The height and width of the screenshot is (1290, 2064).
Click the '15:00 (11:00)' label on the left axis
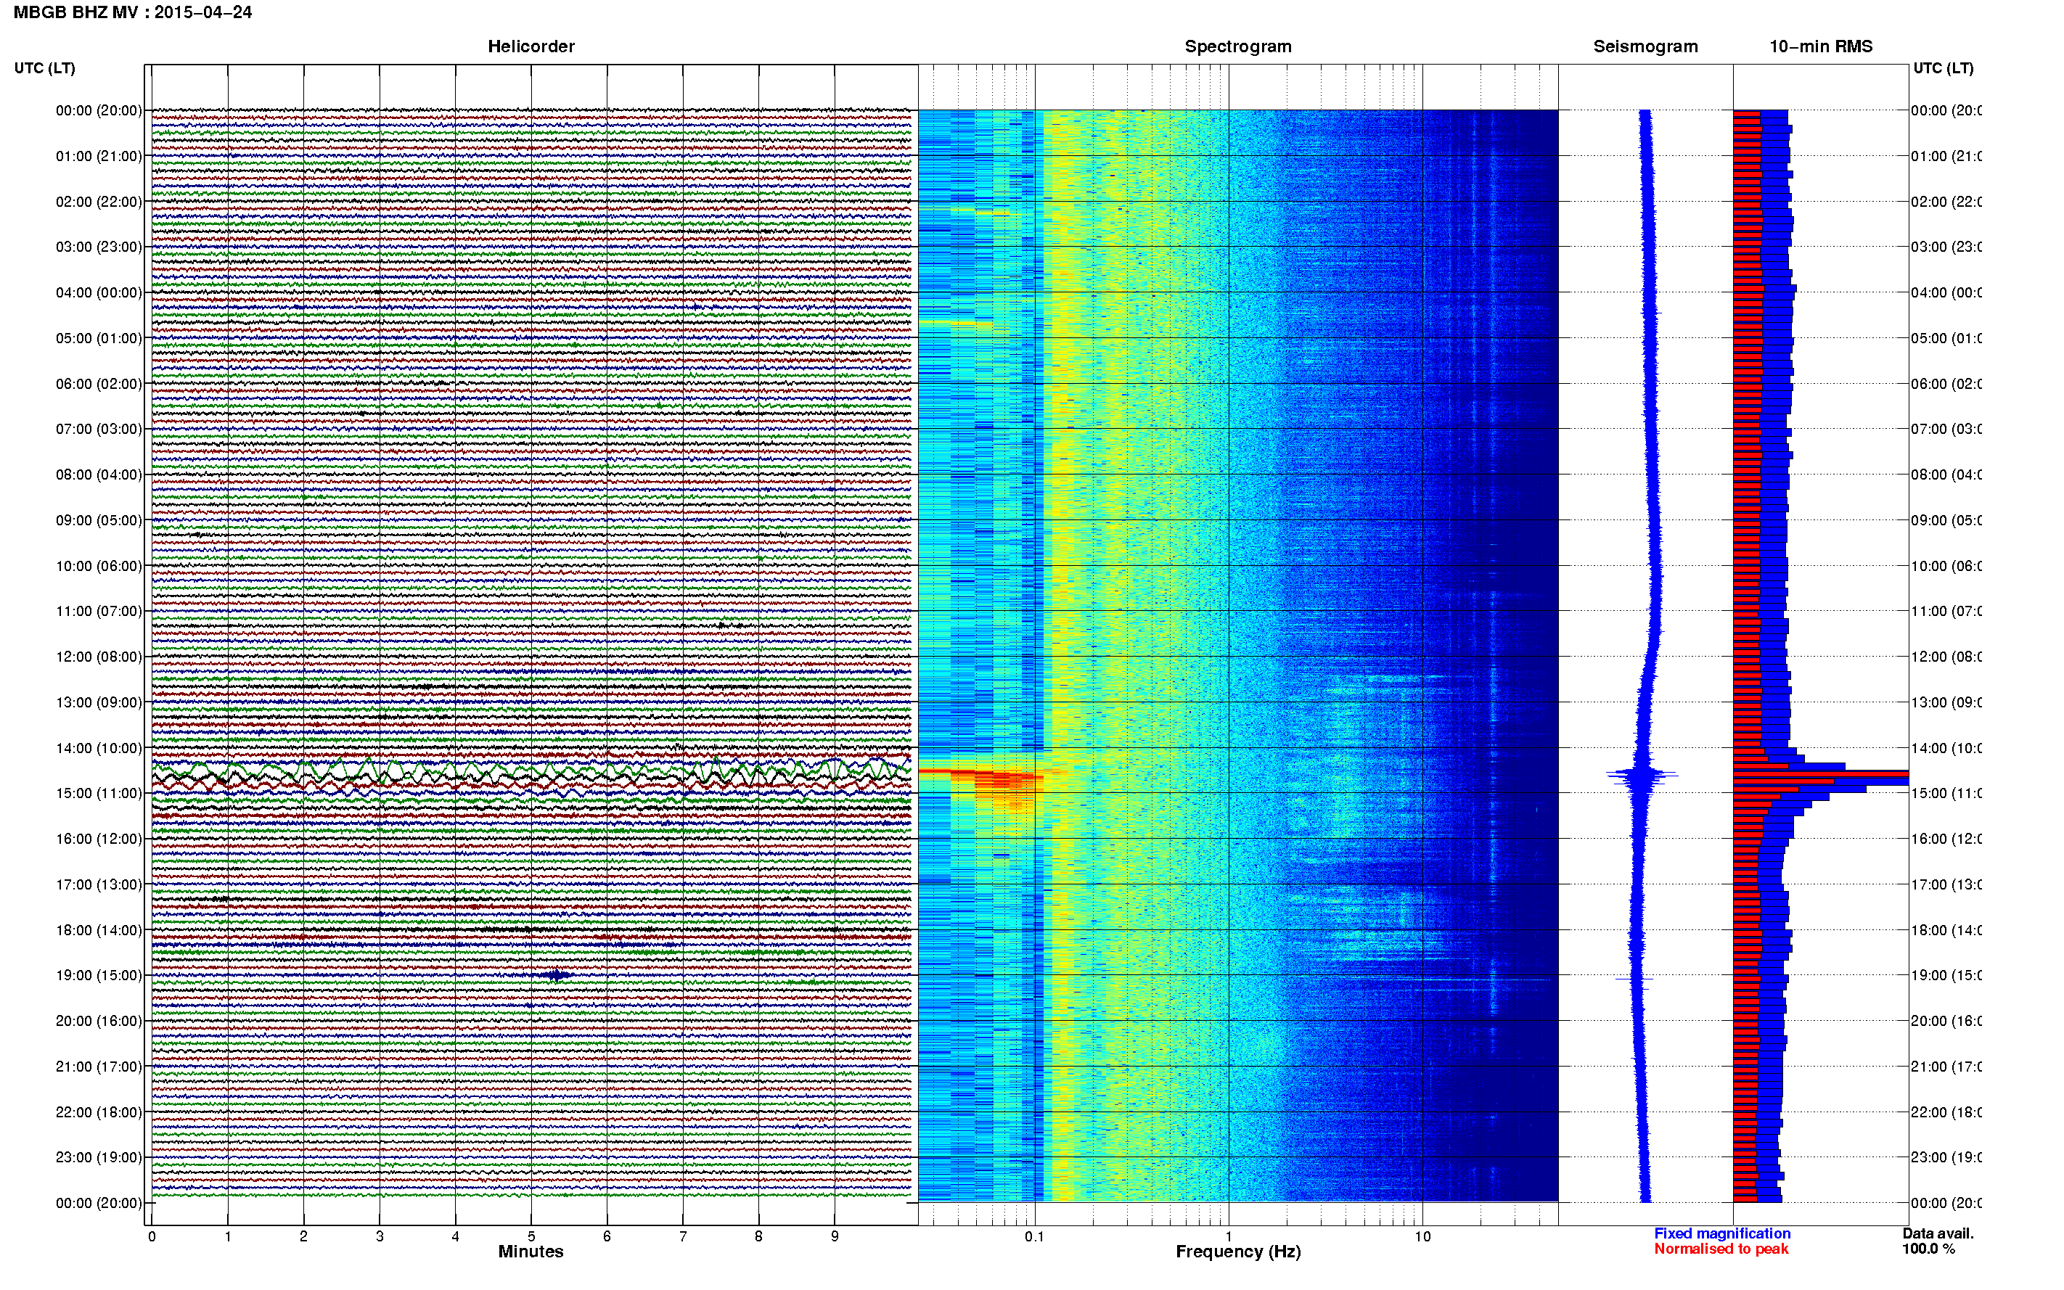[x=99, y=794]
